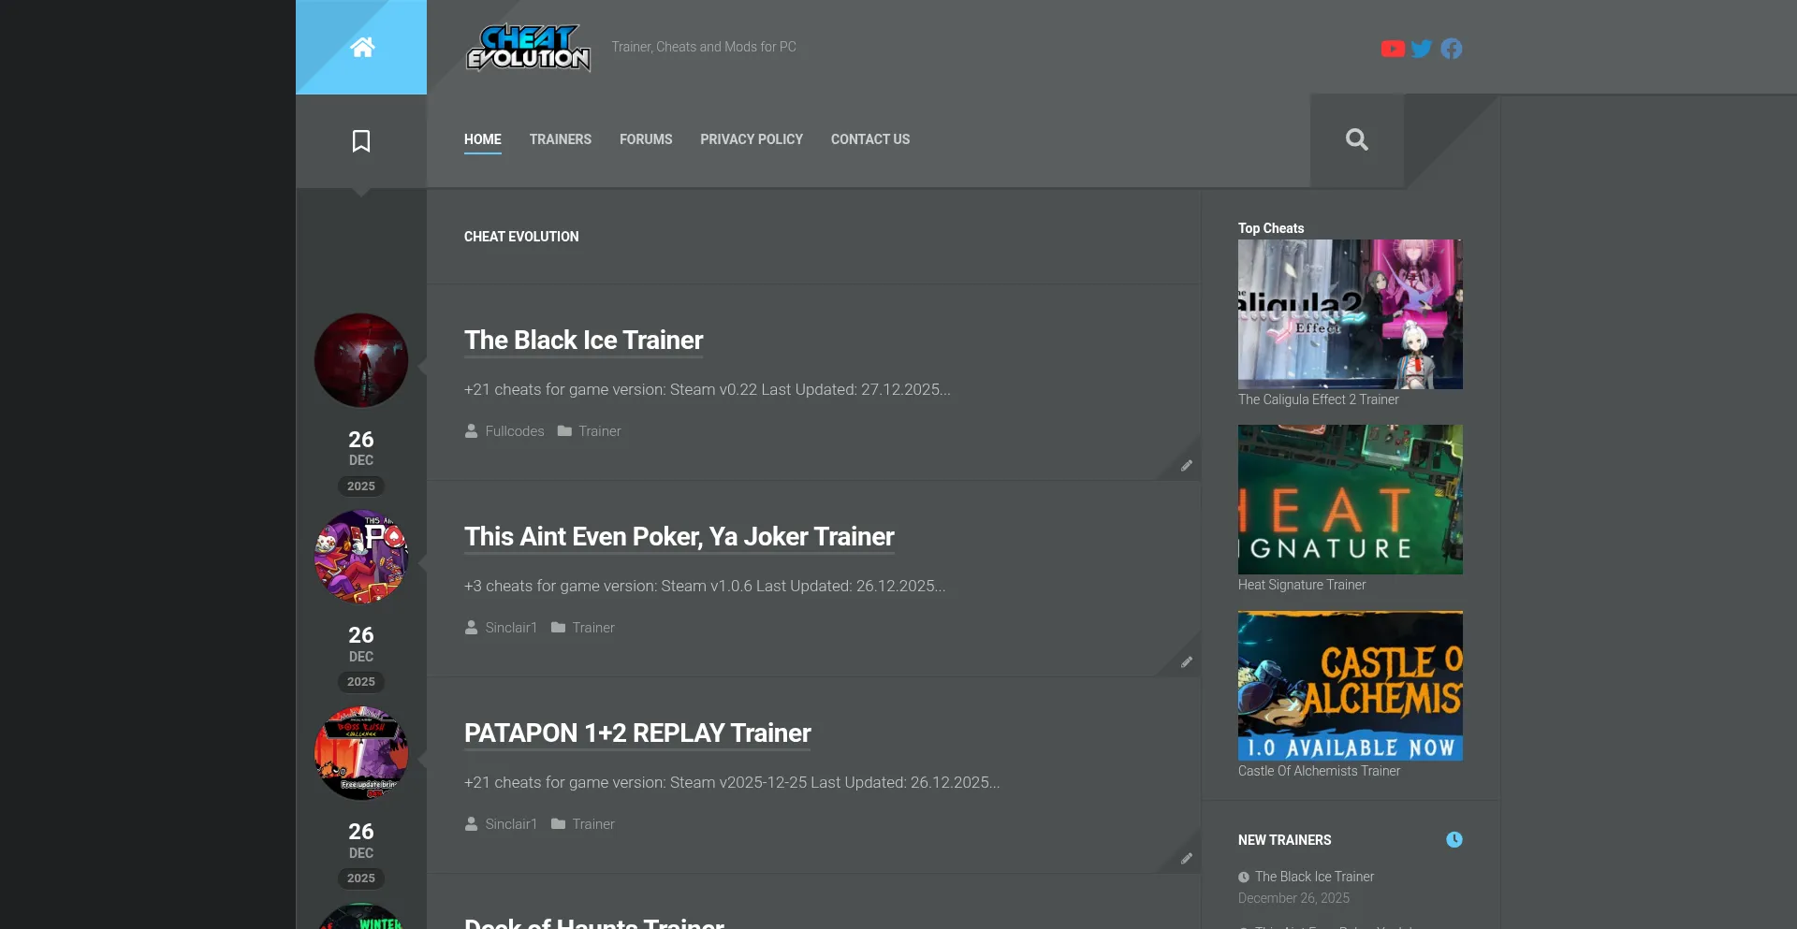Open the Facebook social icon

click(1451, 49)
